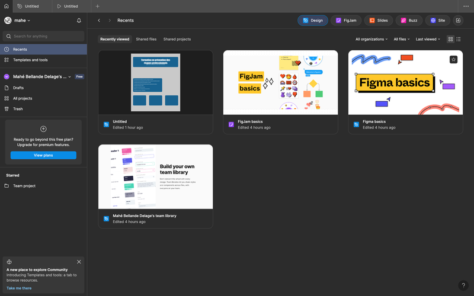Open the team library thumbnail
474x296 pixels.
(155, 176)
